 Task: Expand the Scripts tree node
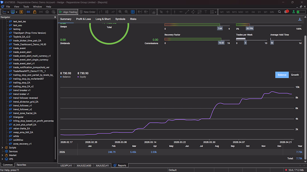(x=3, y=148)
